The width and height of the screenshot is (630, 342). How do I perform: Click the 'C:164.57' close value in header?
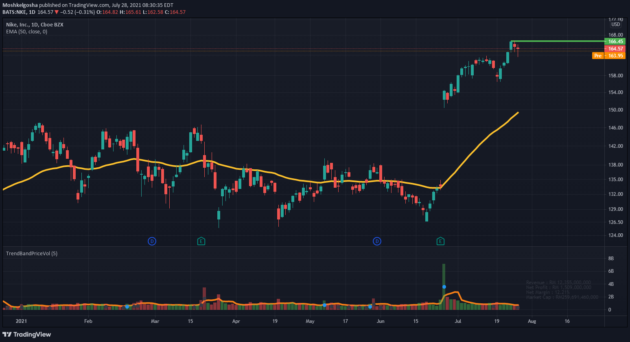(x=175, y=12)
